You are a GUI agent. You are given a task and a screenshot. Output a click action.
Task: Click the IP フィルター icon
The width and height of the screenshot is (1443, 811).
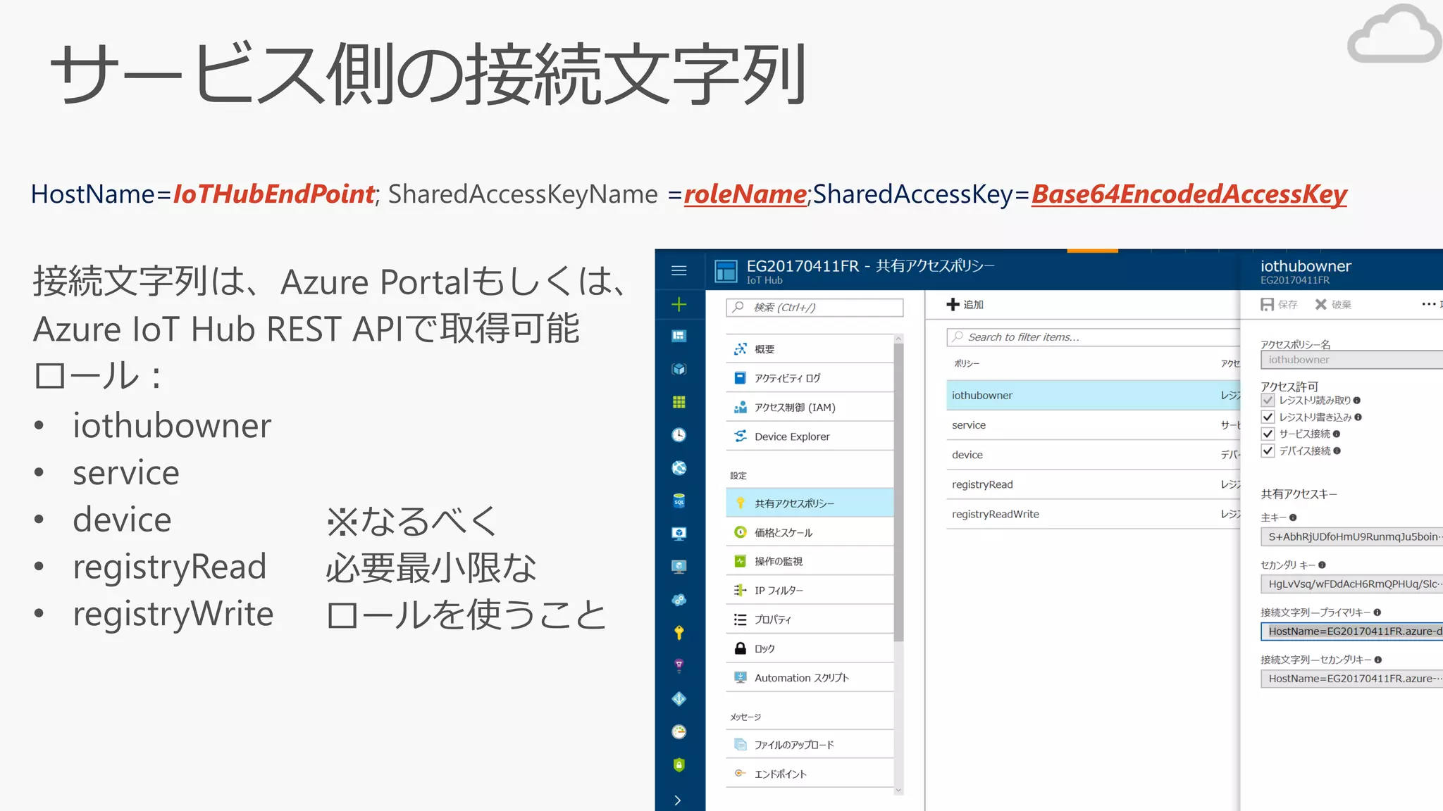pos(740,590)
